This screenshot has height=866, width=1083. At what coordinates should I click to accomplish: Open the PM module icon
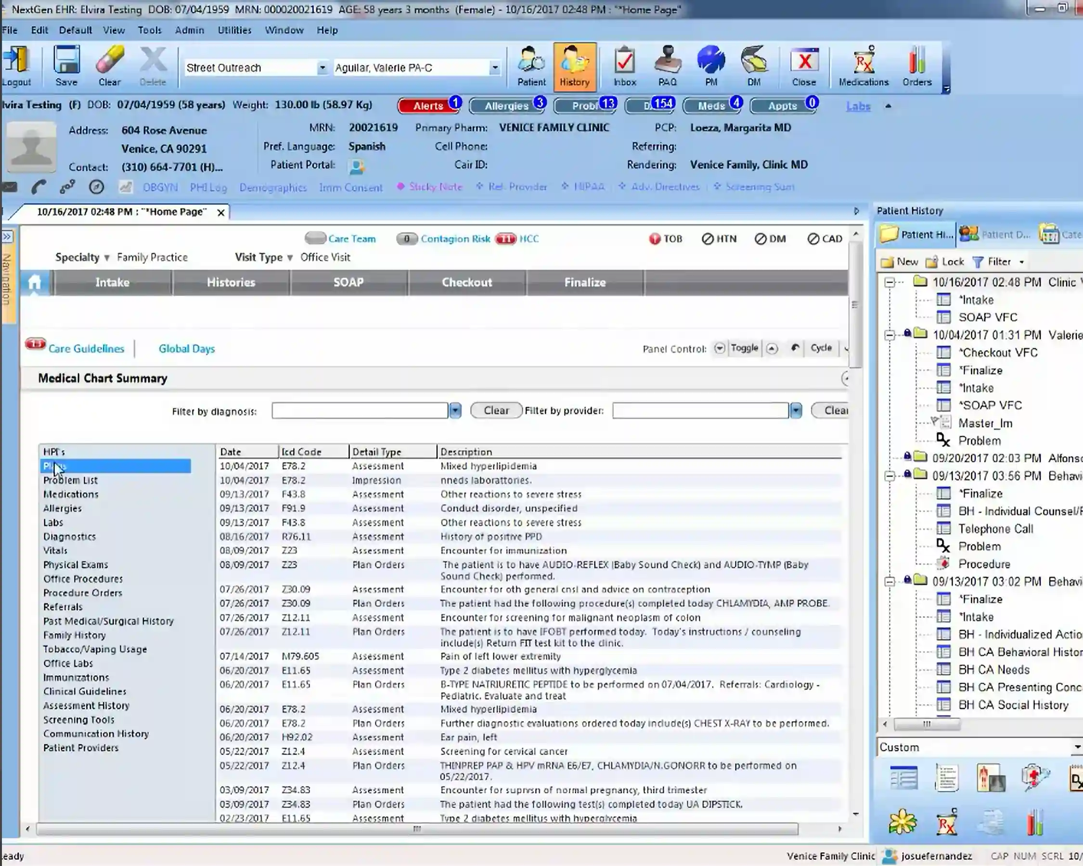711,65
